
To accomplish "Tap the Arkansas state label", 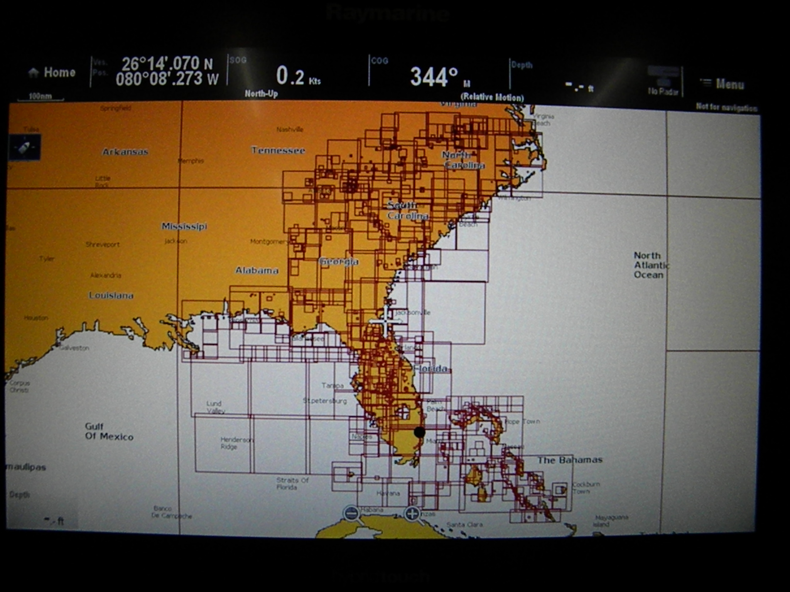I will pyautogui.click(x=125, y=151).
